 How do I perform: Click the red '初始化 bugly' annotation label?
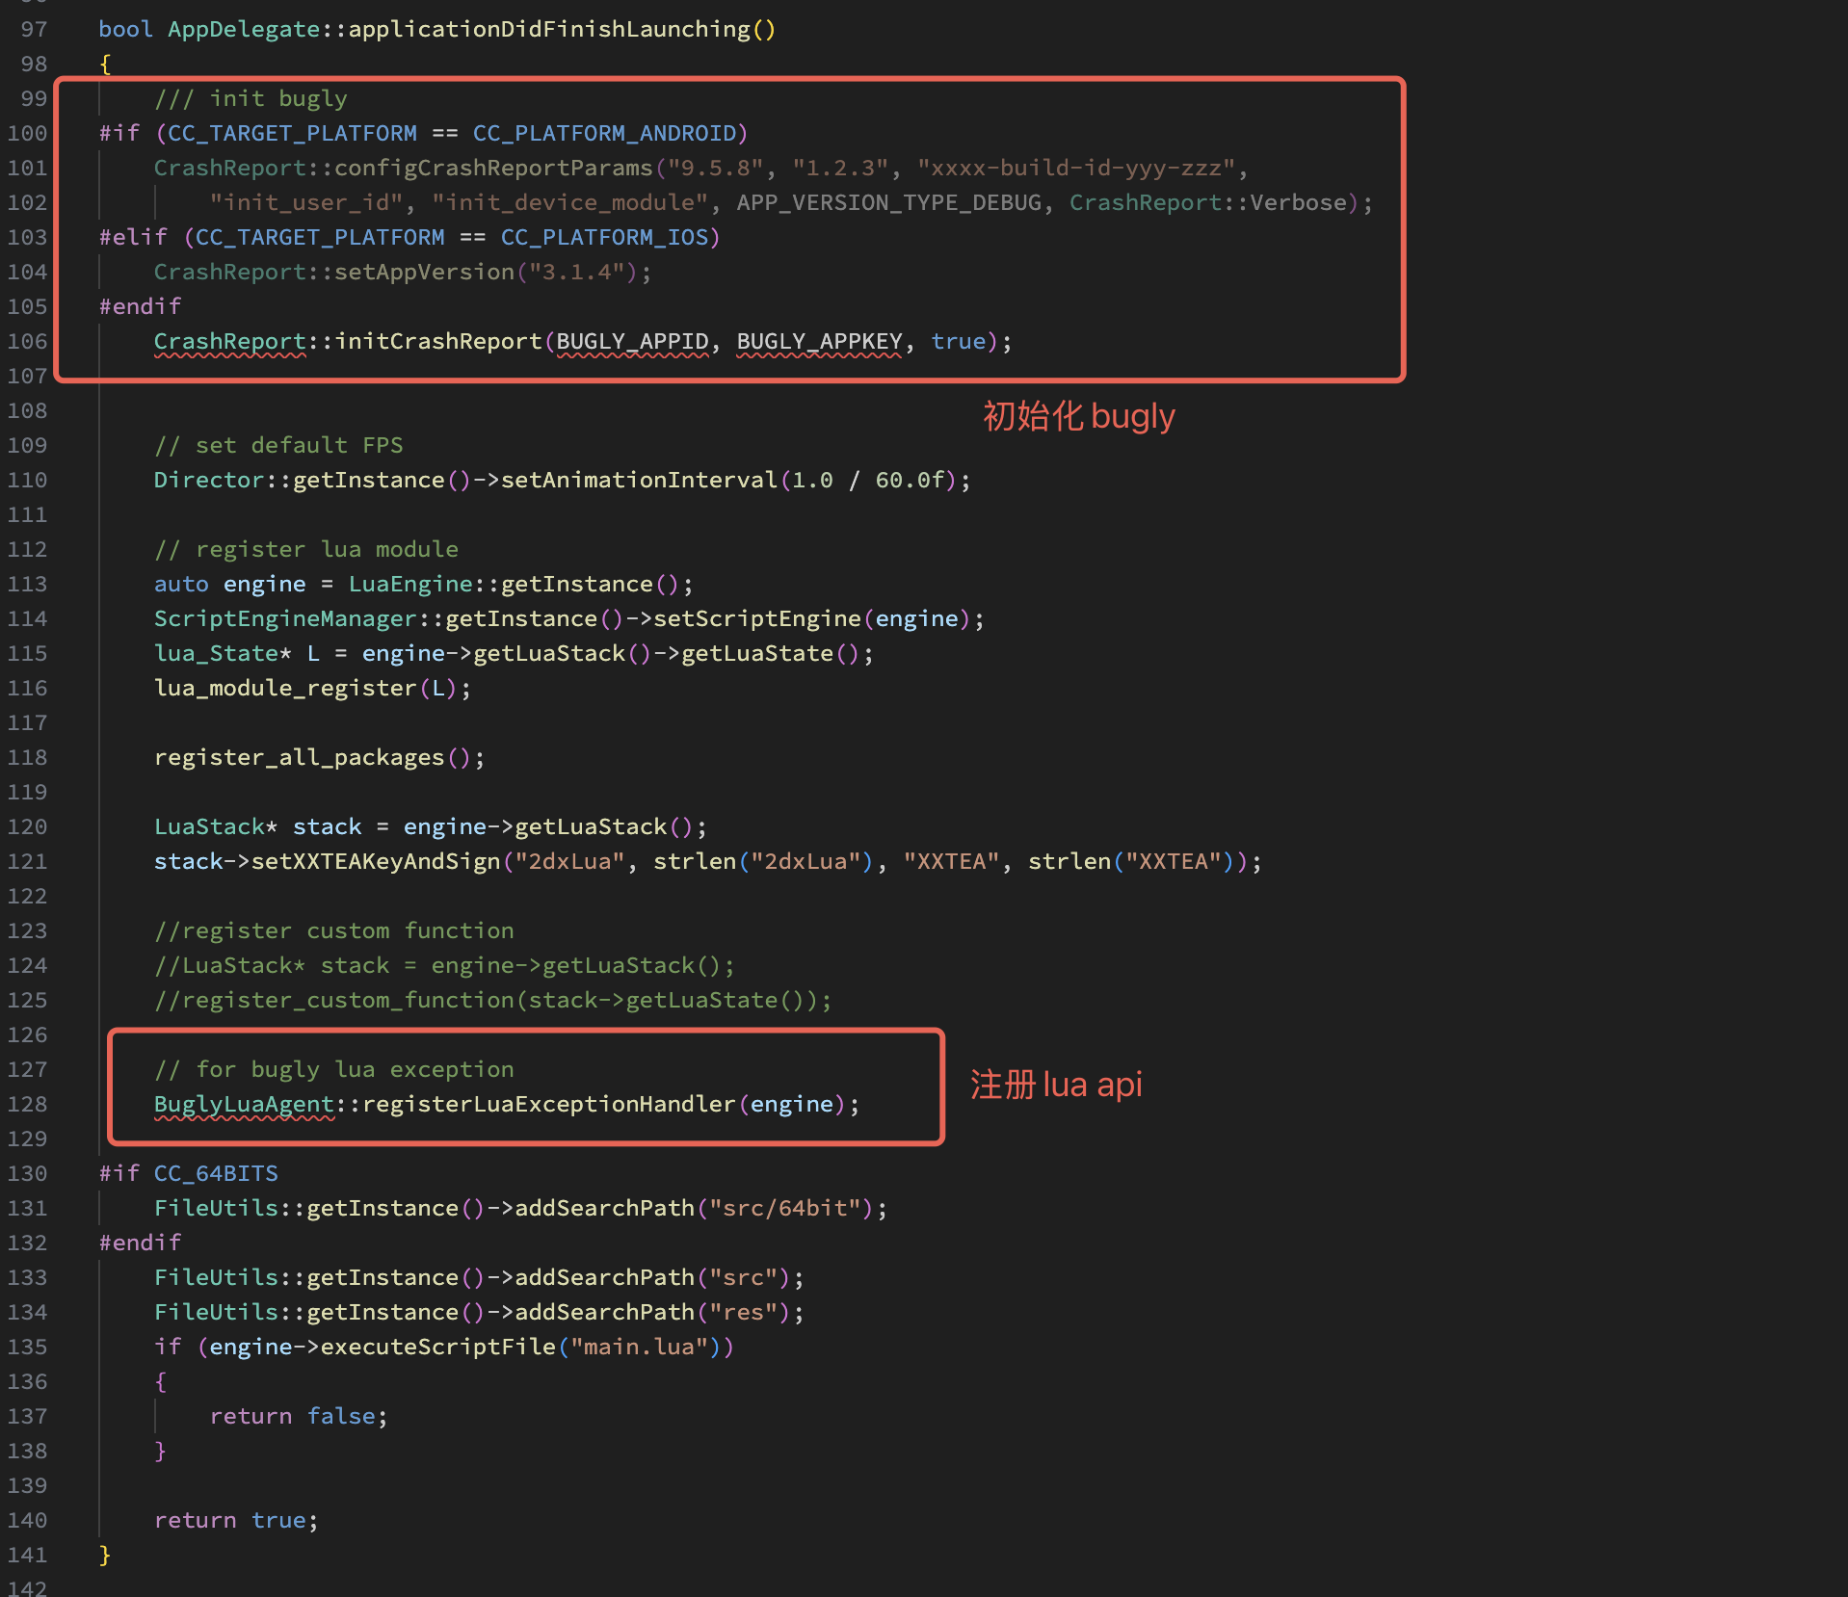1079,416
